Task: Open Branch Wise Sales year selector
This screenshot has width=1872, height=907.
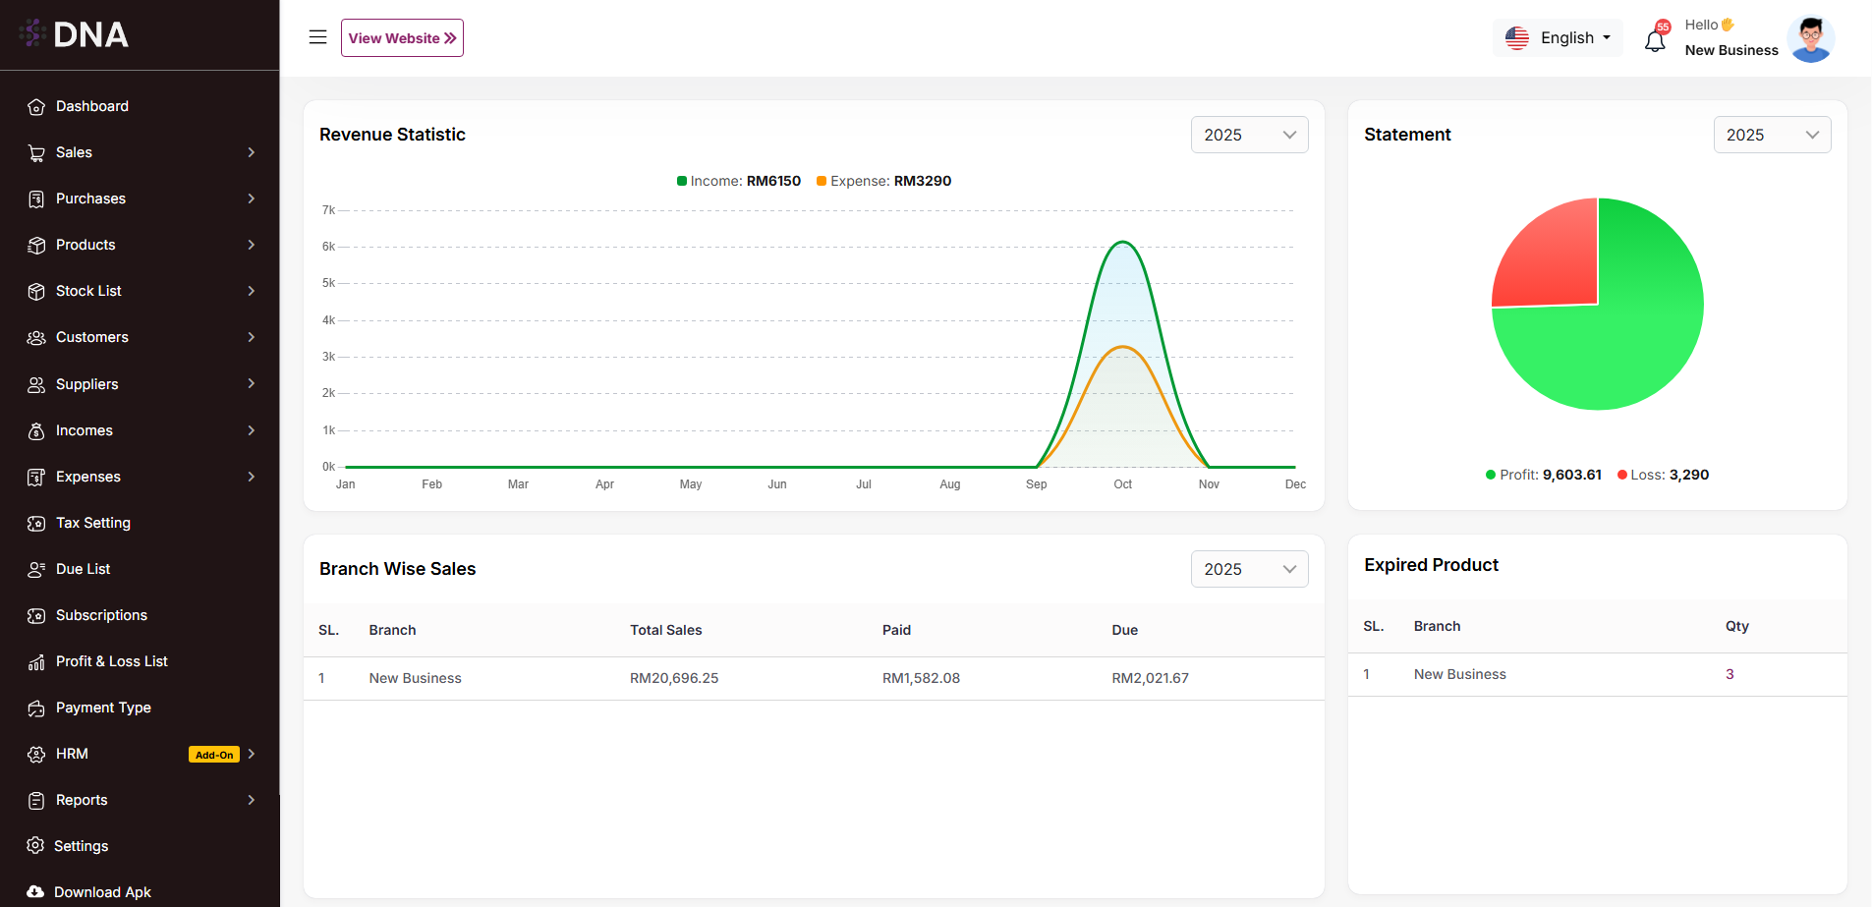Action: [1249, 569]
